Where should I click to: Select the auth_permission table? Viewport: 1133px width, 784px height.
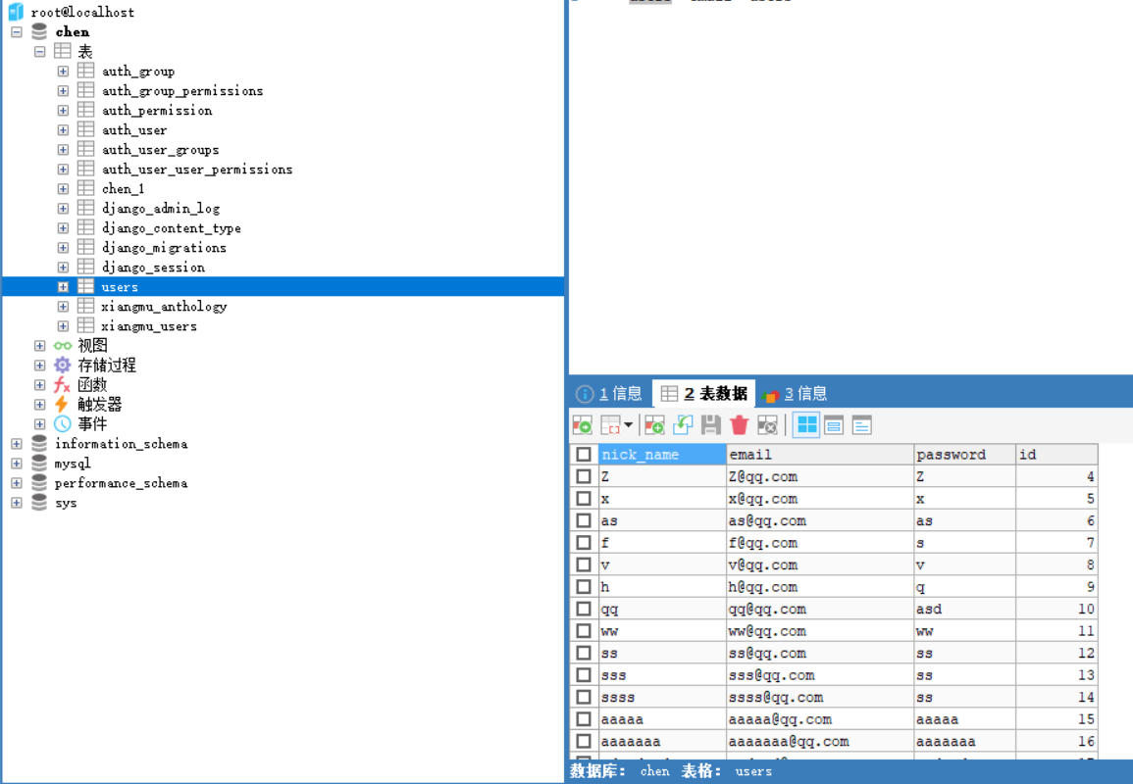click(x=157, y=110)
